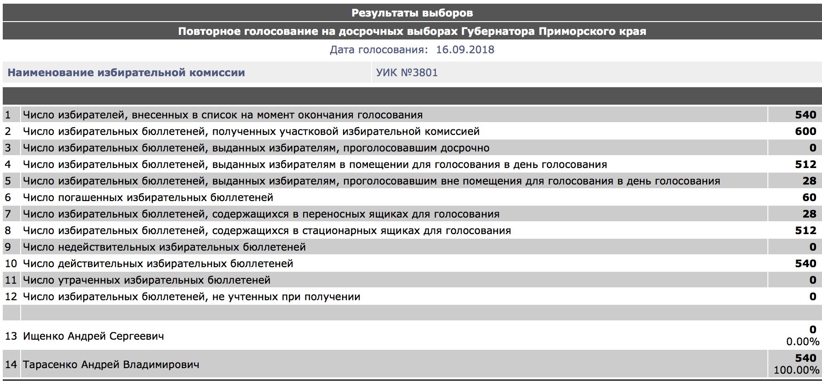Select candidate Ищенко Андрей Сергеевич
Viewport: 822px width, 381px height.
pyautogui.click(x=94, y=336)
